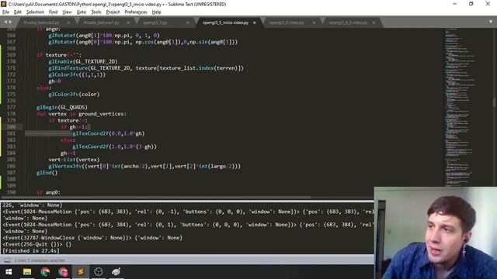Switch to the Prueba_texturas2.py tab

click(x=41, y=22)
